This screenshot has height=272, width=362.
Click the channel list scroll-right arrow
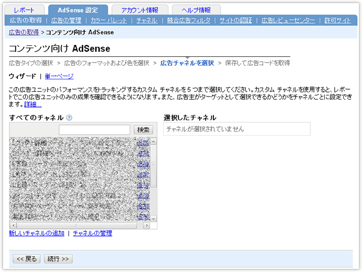click(146, 226)
